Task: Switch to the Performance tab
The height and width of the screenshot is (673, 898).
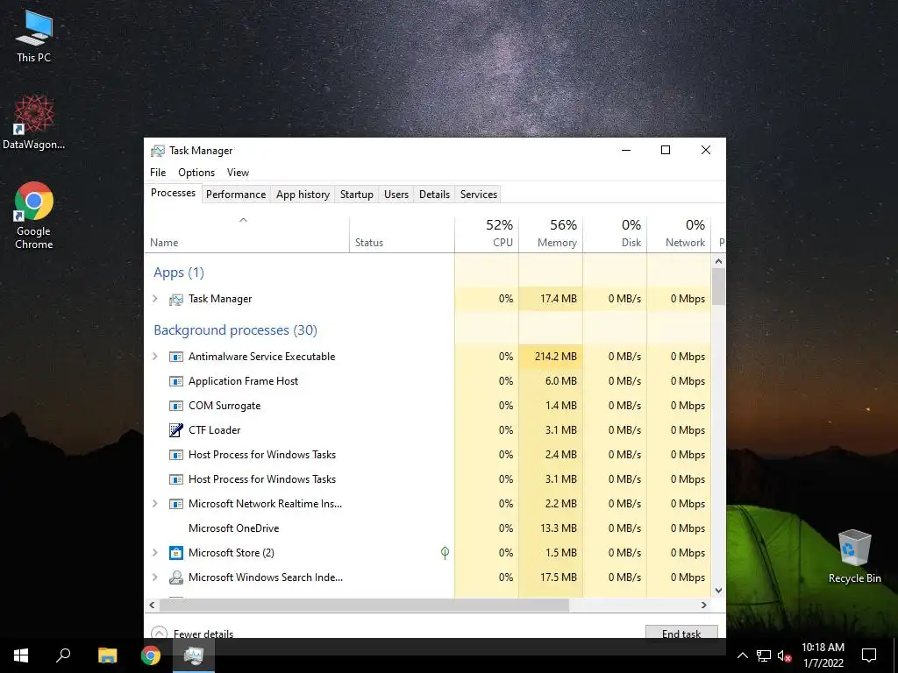Action: tap(236, 195)
